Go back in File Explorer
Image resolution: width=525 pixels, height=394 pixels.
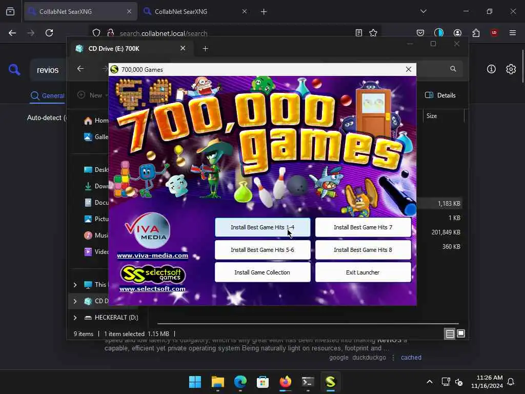(x=80, y=69)
